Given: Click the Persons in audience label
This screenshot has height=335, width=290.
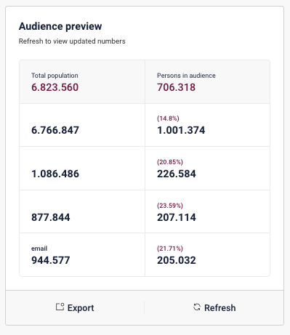Looking at the screenshot, I should tap(186, 76).
